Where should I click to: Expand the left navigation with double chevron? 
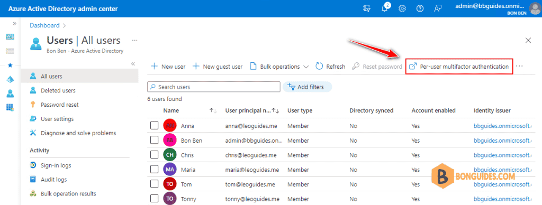pos(14,23)
